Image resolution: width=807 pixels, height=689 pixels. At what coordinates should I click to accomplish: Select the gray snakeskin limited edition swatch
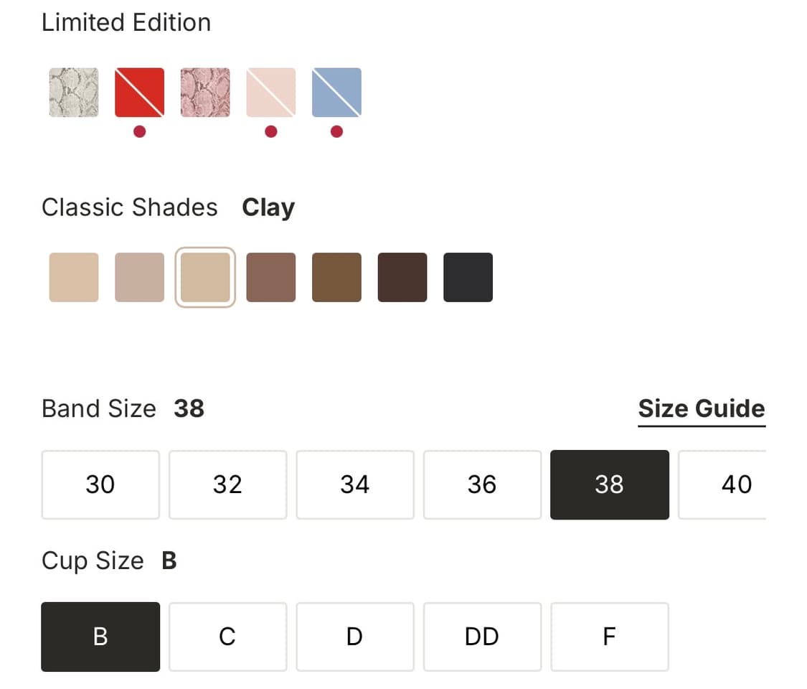pos(74,93)
